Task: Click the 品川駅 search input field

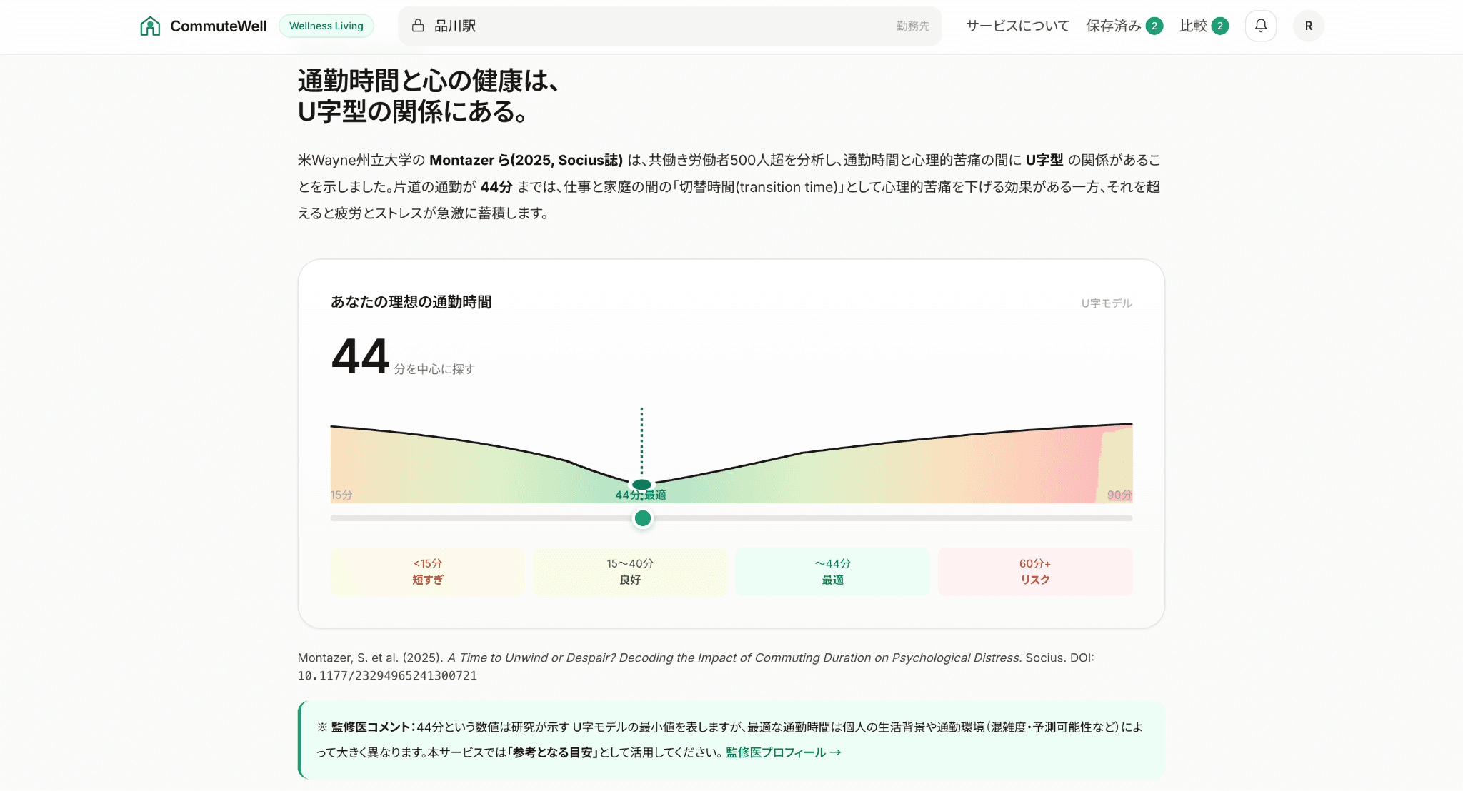Action: pyautogui.click(x=454, y=25)
